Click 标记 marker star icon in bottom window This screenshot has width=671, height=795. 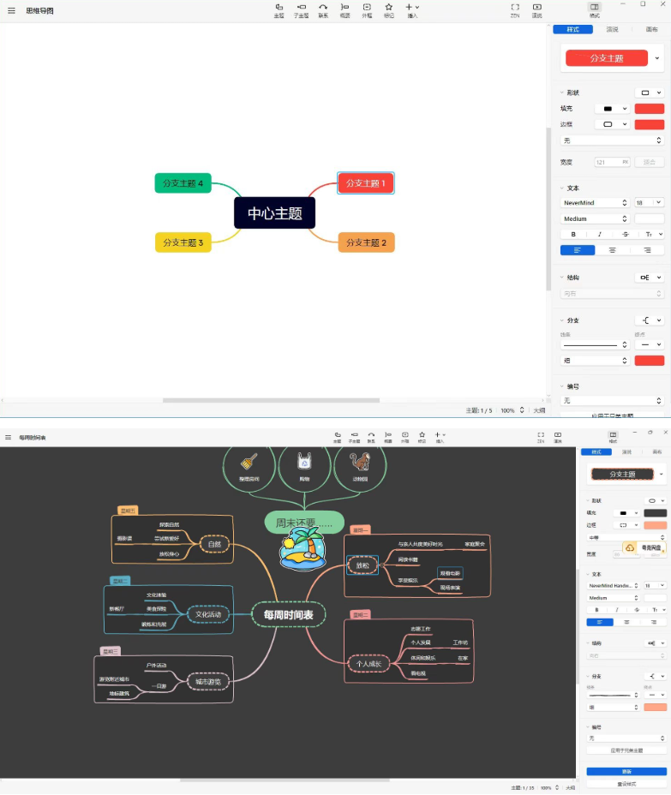[422, 437]
